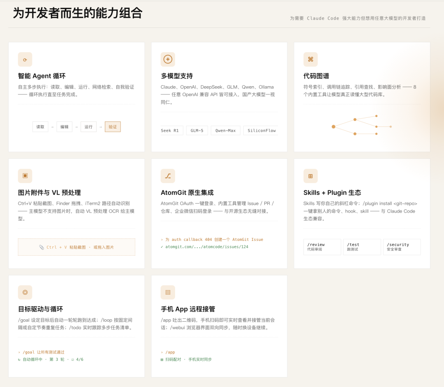
Task: Click the /app 吐出二维码 description paragraph
Action: tap(218, 324)
